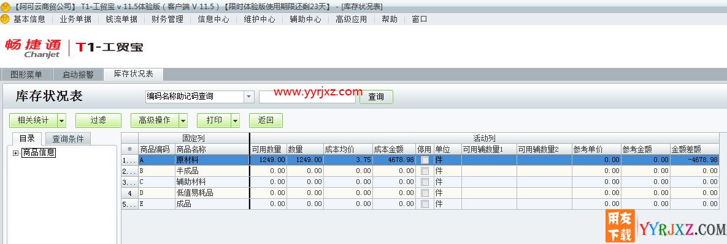727x244 pixels.
Task: Click the 可用辅数量1 column header
Action: 489,149
